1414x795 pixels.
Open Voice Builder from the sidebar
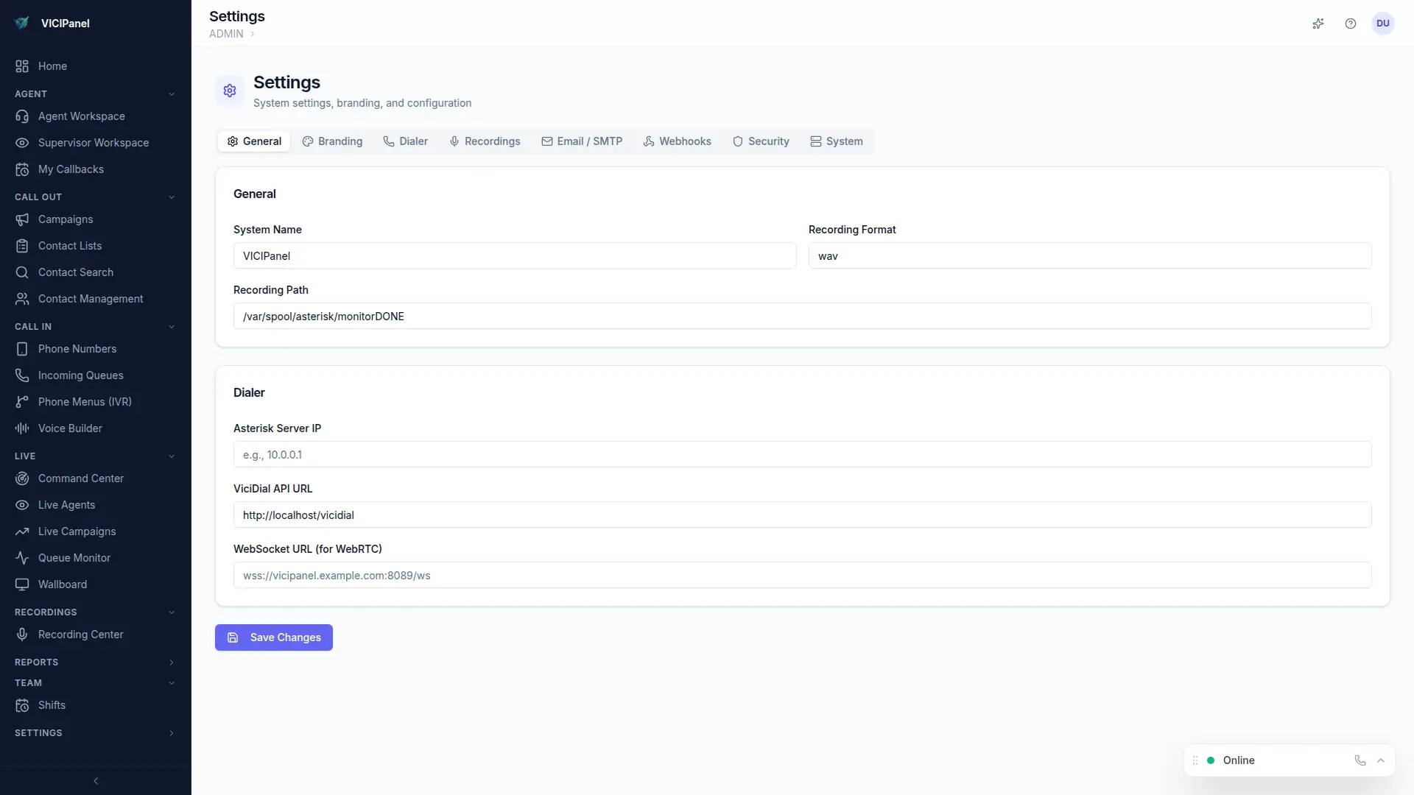(70, 428)
